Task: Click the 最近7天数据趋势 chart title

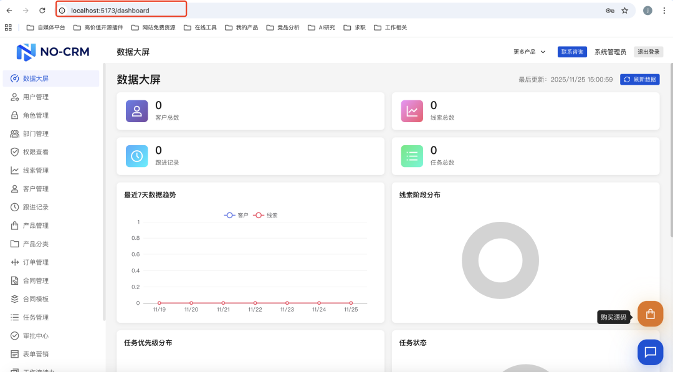Action: [150, 195]
